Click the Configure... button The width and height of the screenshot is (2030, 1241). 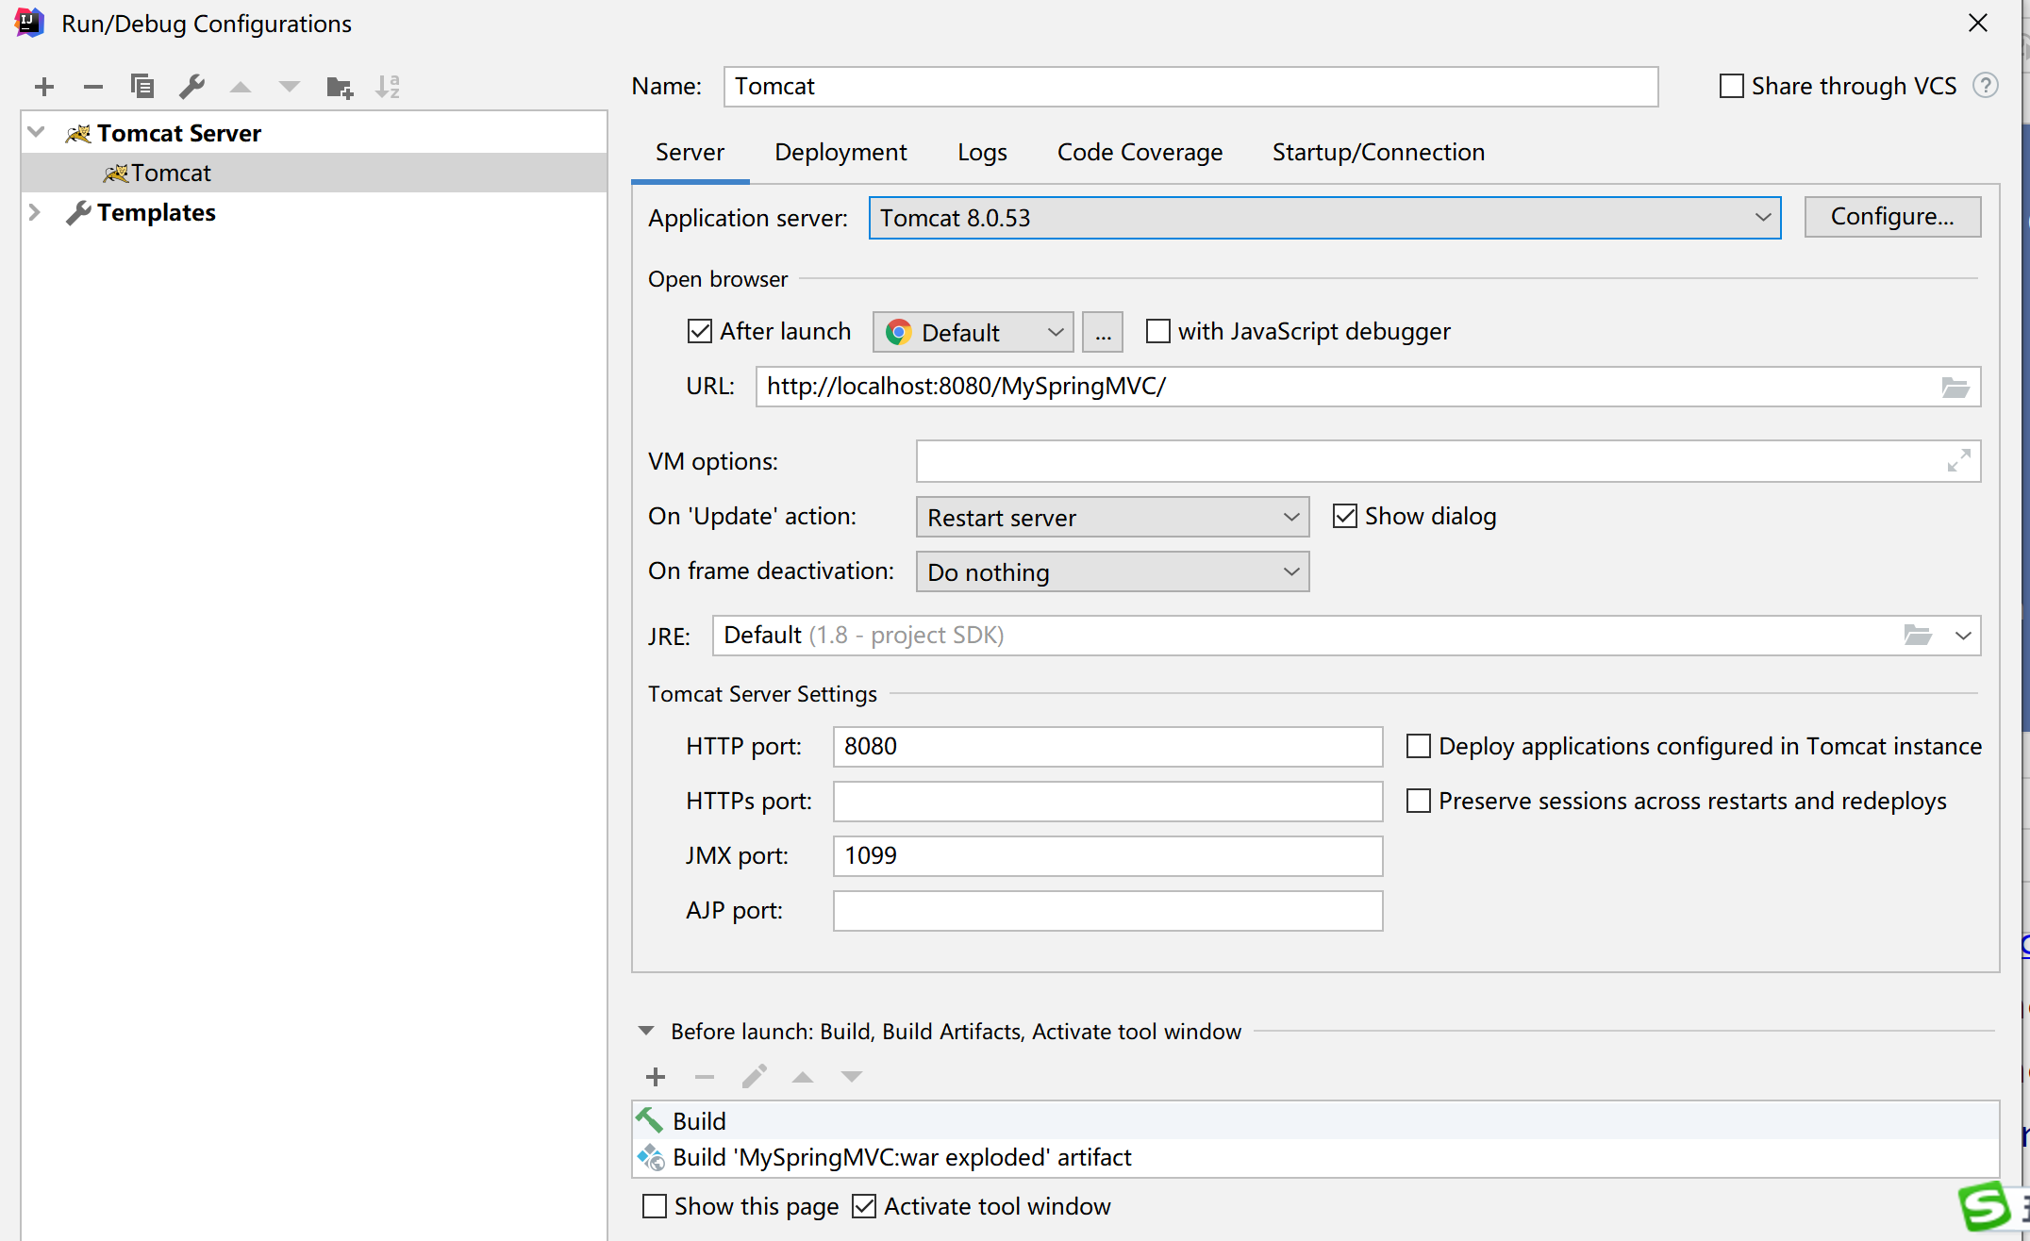pyautogui.click(x=1892, y=217)
